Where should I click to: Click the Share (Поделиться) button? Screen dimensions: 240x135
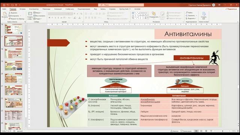[x=231, y=9]
